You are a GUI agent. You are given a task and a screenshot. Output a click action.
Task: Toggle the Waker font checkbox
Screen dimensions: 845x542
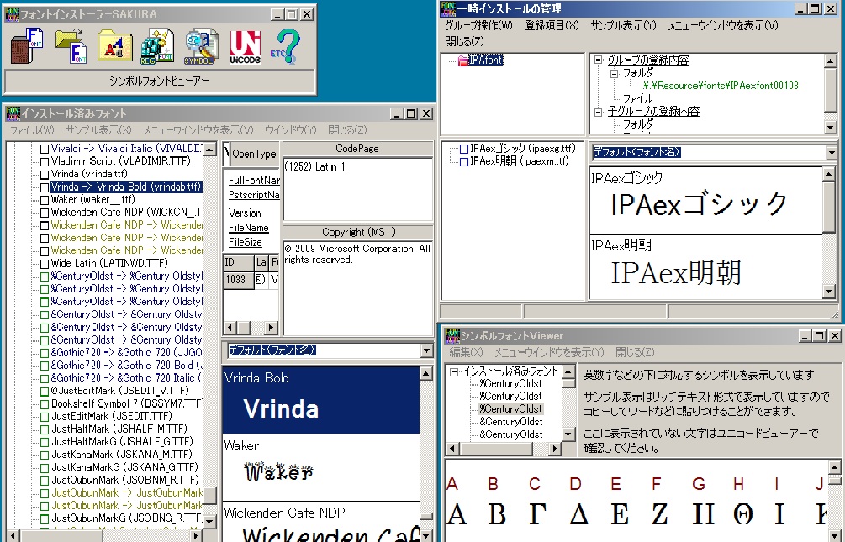[45, 200]
